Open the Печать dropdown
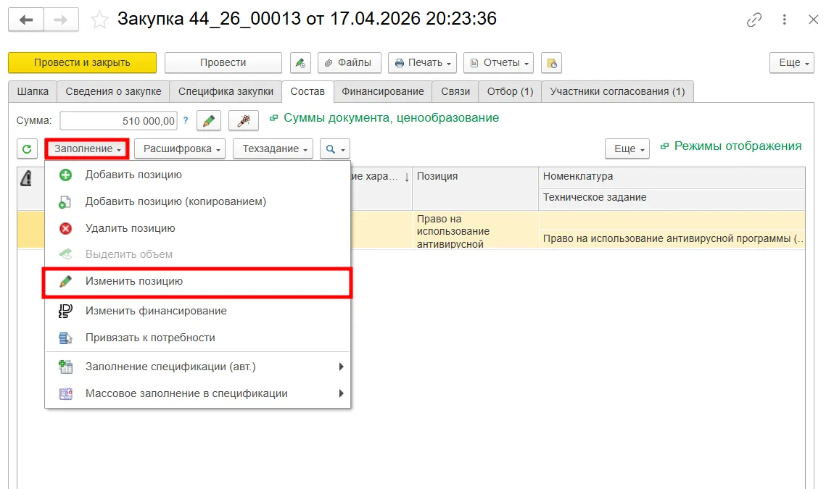The image size is (834, 489). point(423,63)
